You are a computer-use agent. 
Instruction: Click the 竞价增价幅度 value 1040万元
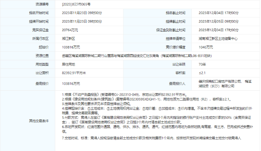click(x=206, y=47)
